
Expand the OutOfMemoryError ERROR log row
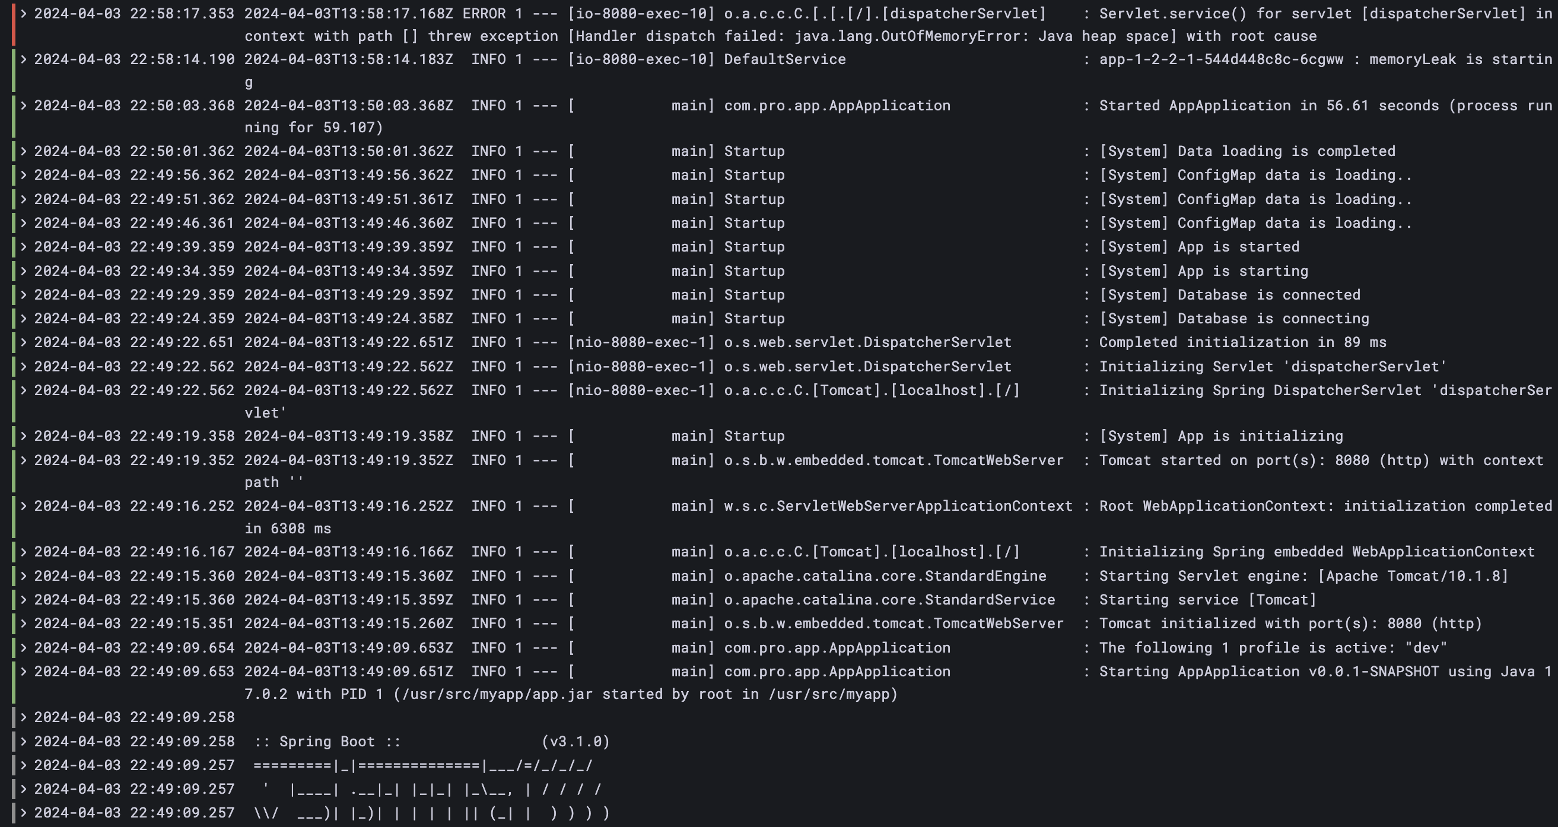[24, 13]
